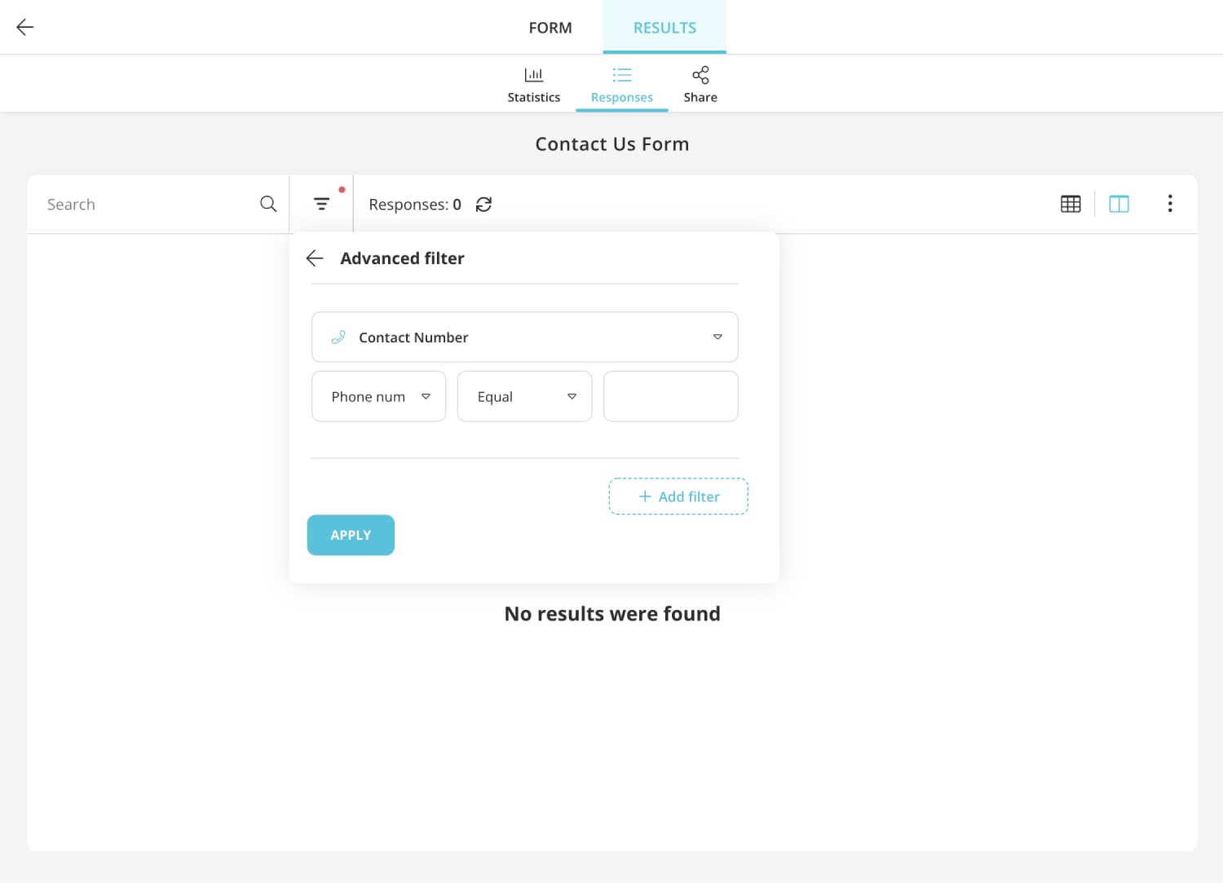
Task: Open the Share panel
Action: 700,82
